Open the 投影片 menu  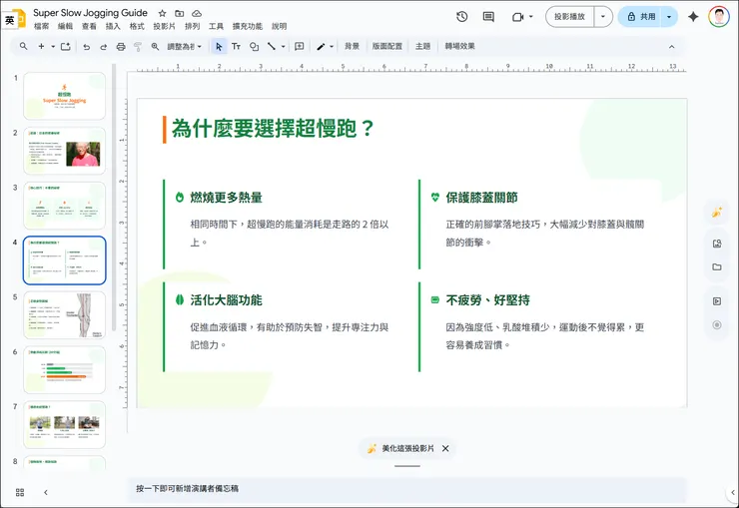[164, 26]
